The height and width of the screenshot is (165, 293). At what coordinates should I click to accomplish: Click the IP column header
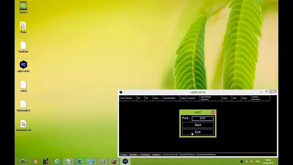141,98
